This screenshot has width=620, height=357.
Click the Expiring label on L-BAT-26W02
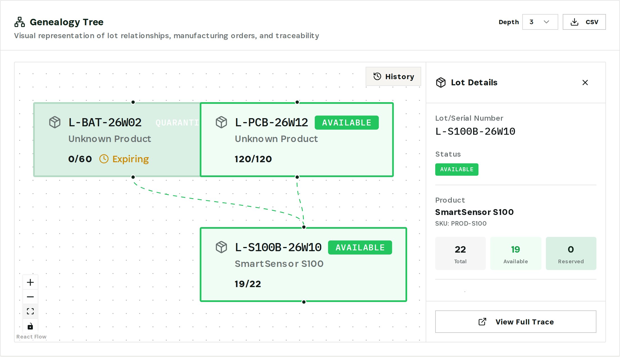coord(131,159)
